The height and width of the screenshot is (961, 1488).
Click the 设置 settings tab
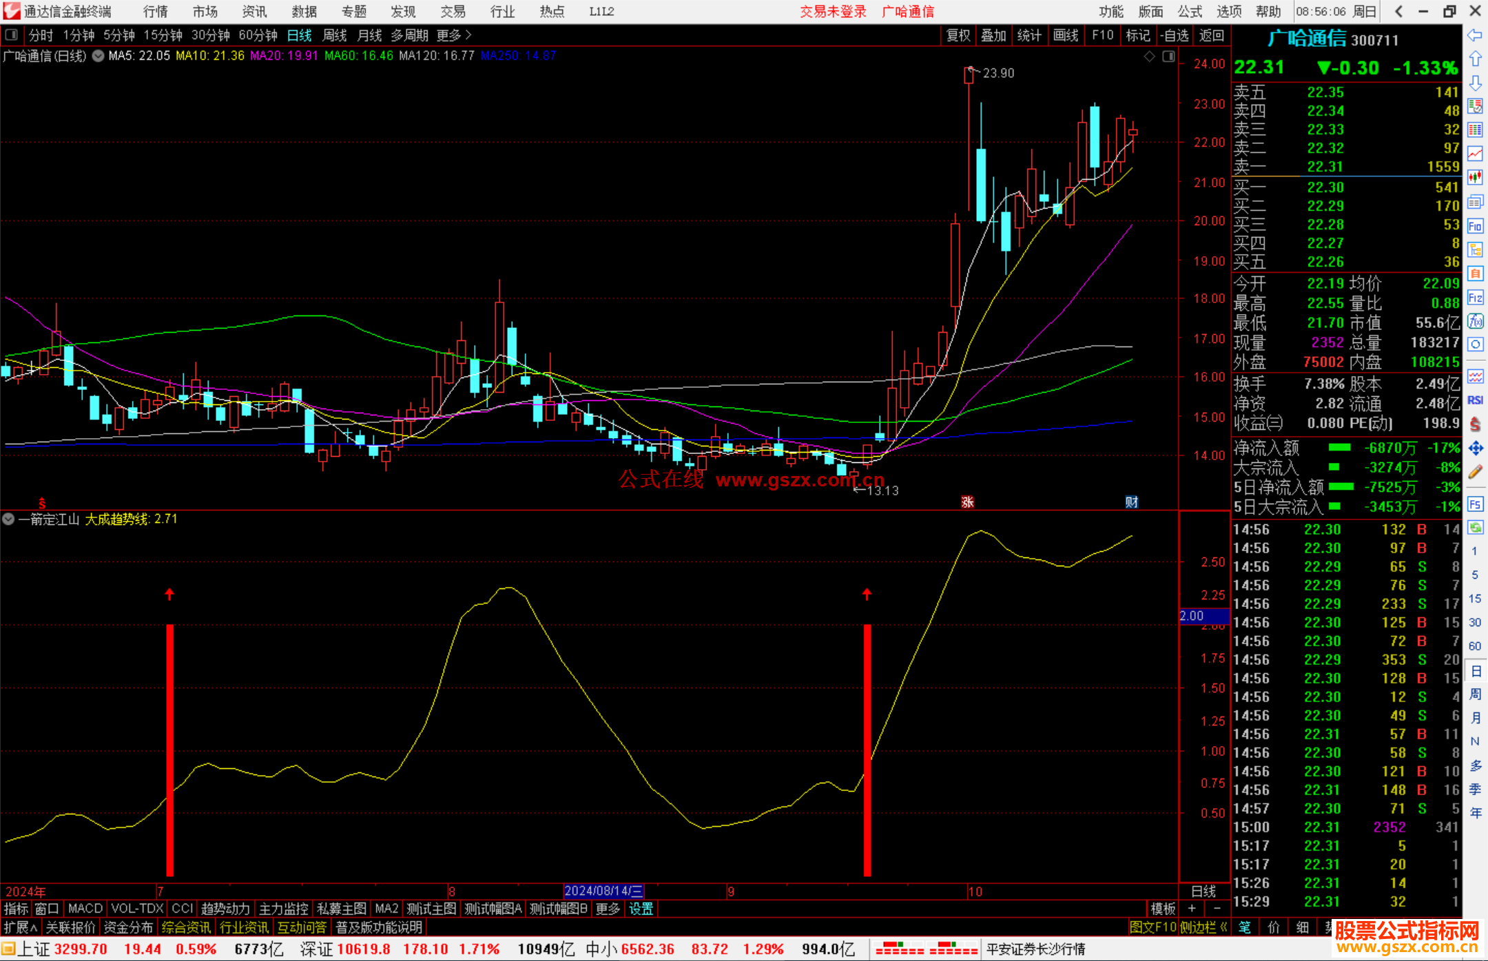pos(641,909)
